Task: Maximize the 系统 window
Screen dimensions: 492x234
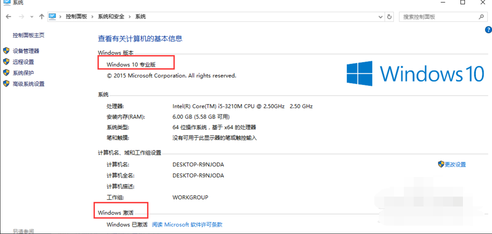Action: tap(462, 3)
